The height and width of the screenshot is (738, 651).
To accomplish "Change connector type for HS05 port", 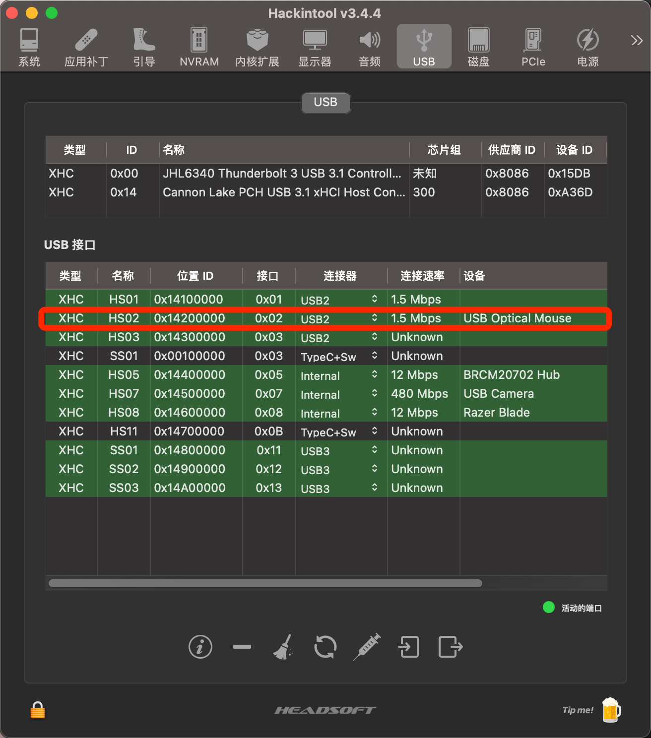I will point(340,375).
